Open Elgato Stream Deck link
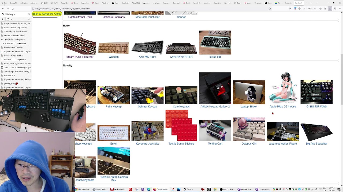This screenshot has width=343, height=192. coord(80,17)
